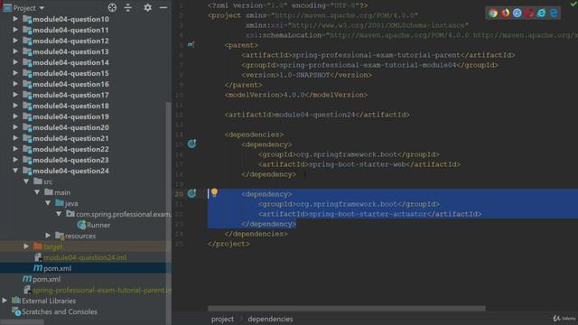The height and width of the screenshot is (325, 578).
Task: Click the Maven parent gutter icon at line 5
Action: click(x=191, y=45)
